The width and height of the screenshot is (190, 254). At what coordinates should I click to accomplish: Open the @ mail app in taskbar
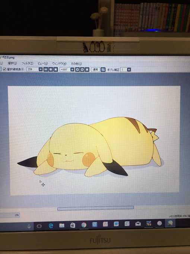point(95,224)
